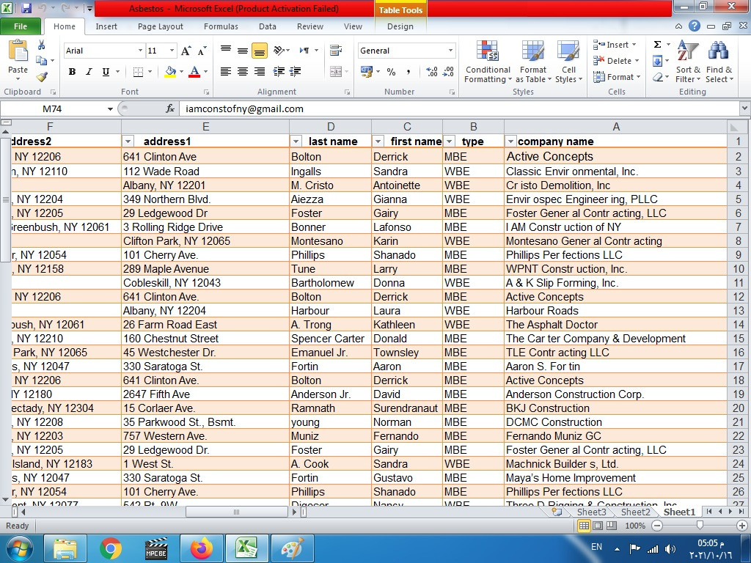Click Decrease Indent icon
This screenshot has height=563, width=751.
pyautogui.click(x=279, y=72)
